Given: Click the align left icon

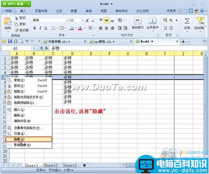Looking at the screenshot, I should [101, 28].
